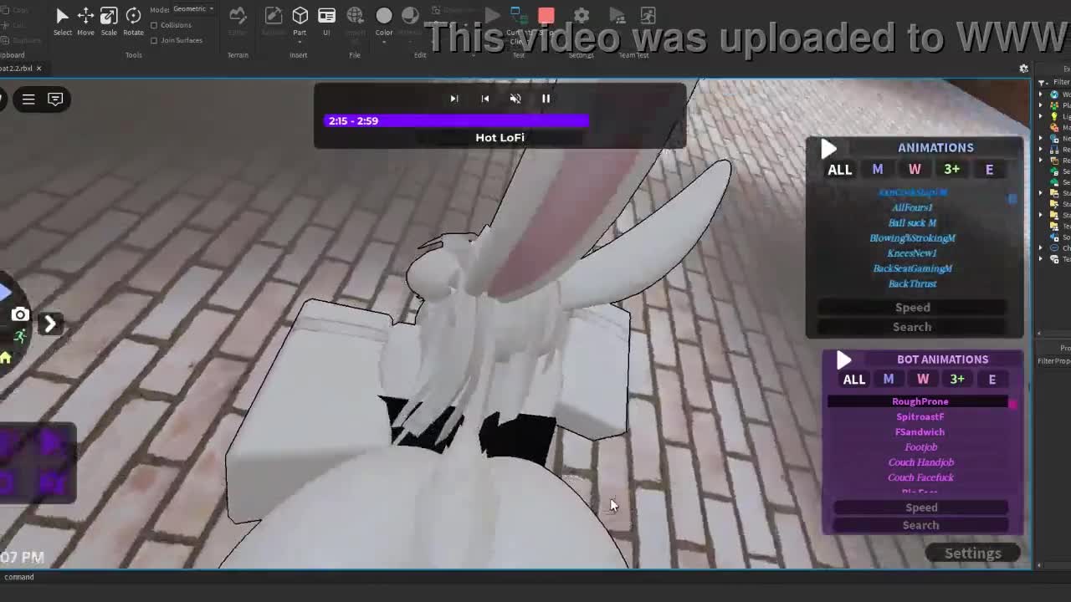1071x602 pixels.
Task: Enable the Collisions checkbox
Action: [154, 25]
